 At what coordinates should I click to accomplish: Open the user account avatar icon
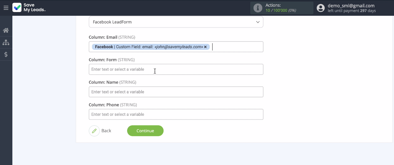click(x=321, y=8)
